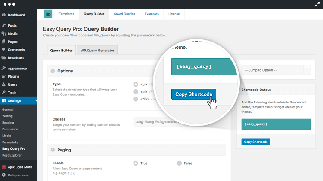The image size is (323, 181).
Task: Click the Collapse menu arrow icon
Action: click(3, 175)
